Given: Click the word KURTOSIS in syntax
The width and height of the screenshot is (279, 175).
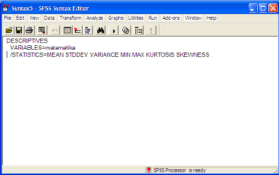Looking at the screenshot, I should 161,55.
